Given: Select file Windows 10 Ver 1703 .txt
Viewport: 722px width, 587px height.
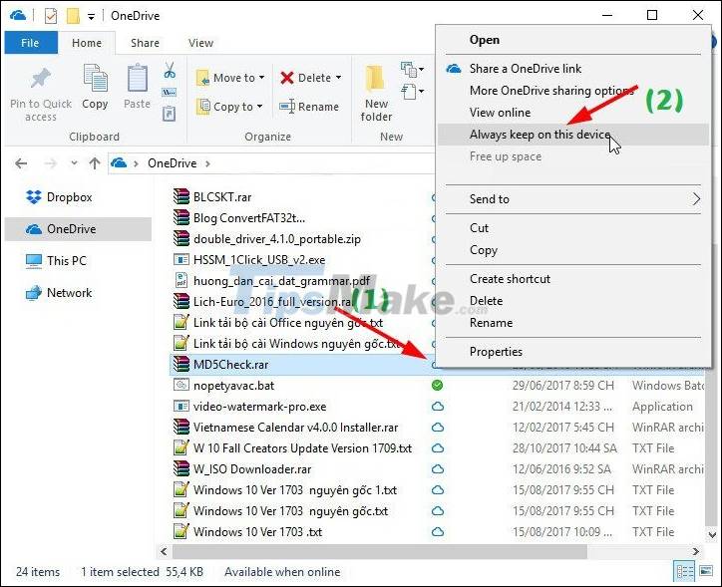Looking at the screenshot, I should [x=257, y=532].
